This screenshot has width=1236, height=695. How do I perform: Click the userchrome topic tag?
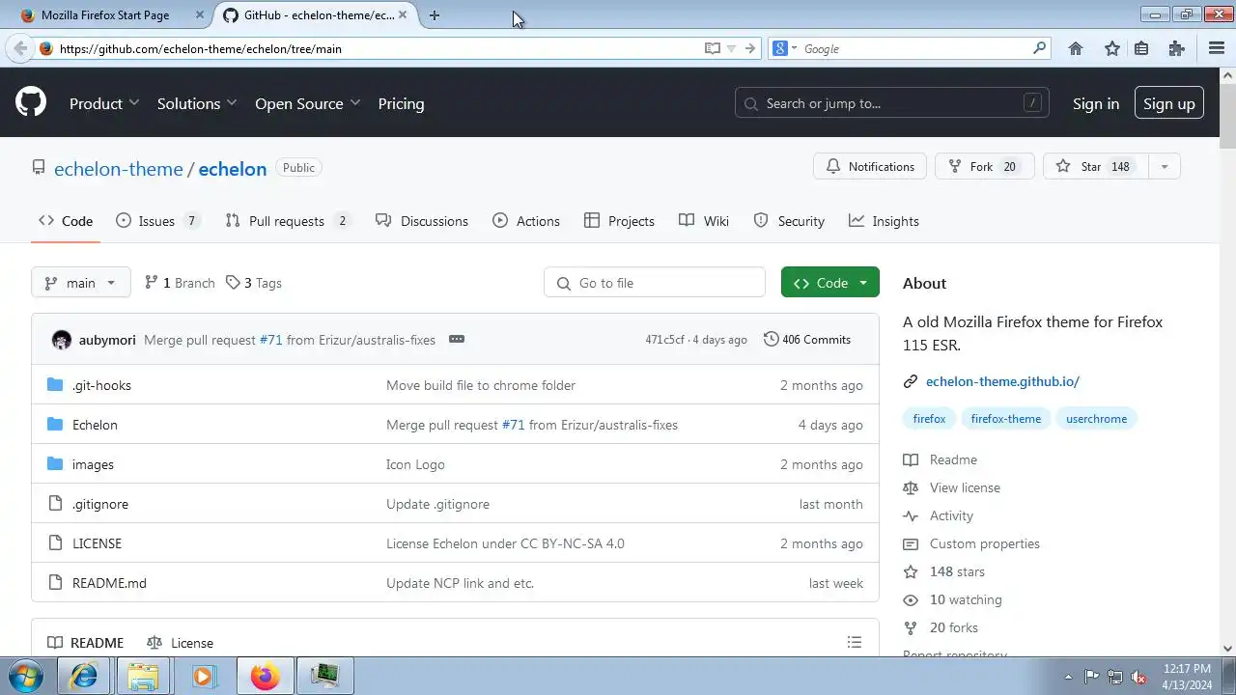1096,419
